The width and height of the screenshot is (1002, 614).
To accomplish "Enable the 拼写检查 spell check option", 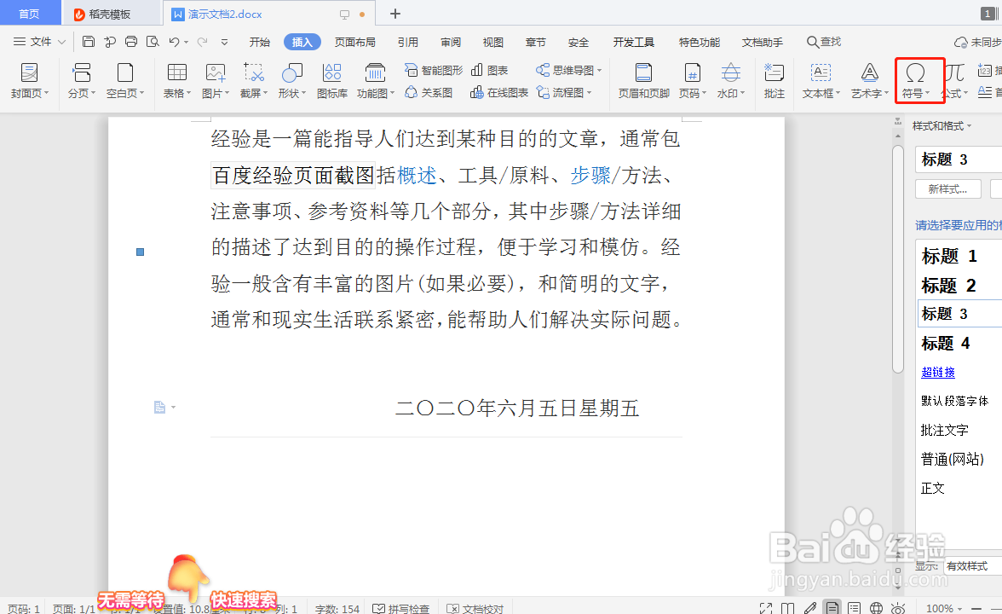I will point(401,608).
